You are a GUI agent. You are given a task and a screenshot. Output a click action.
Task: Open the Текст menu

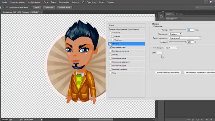tap(53, 2)
